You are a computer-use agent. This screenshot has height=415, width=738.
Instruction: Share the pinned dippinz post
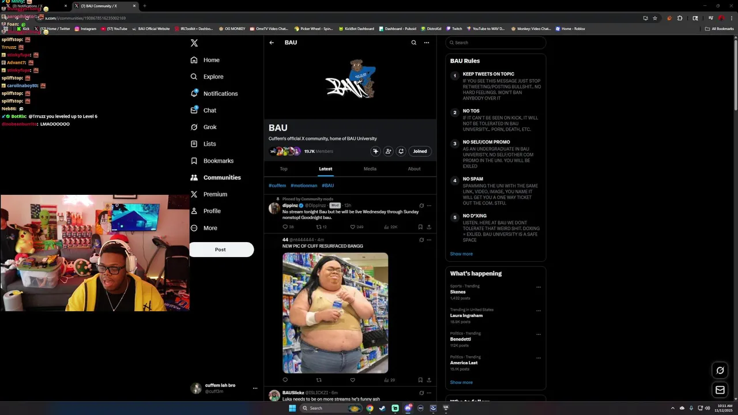click(x=429, y=227)
